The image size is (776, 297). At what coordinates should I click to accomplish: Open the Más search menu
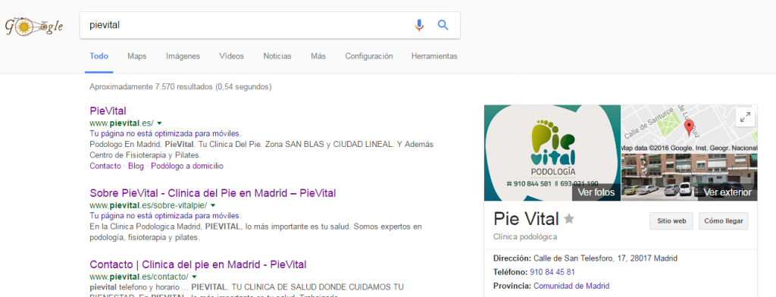[x=318, y=56]
